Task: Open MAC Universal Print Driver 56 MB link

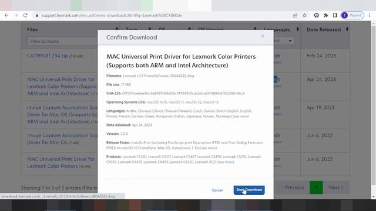Action: [x=61, y=162]
